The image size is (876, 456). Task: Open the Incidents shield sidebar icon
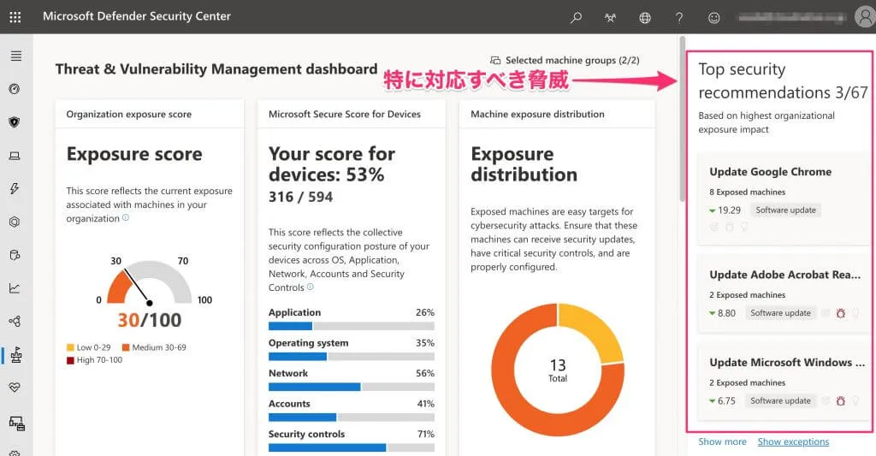[15, 121]
